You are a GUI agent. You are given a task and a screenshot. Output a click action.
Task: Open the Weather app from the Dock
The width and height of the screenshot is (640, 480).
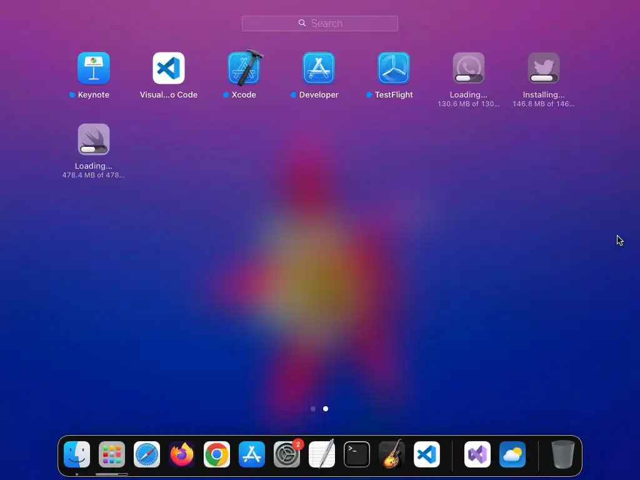[512, 454]
